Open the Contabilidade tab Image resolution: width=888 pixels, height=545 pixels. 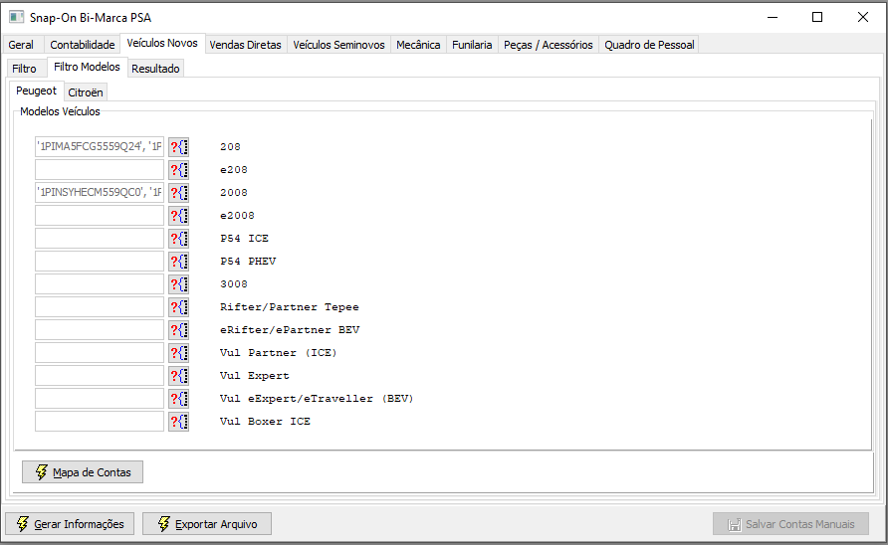click(x=82, y=45)
